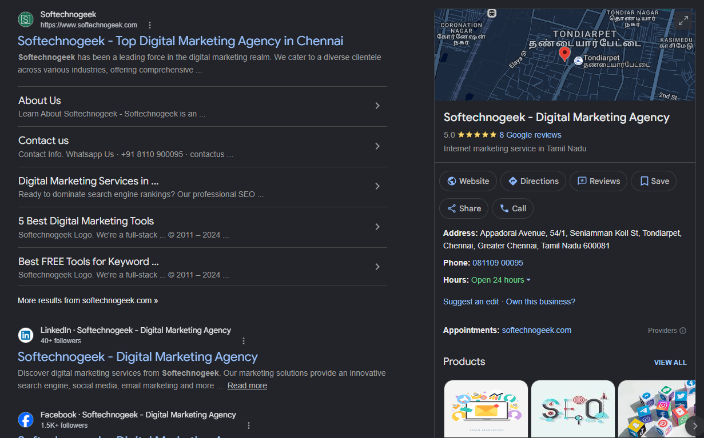Open the email marketing product thumbnail

[486, 409]
